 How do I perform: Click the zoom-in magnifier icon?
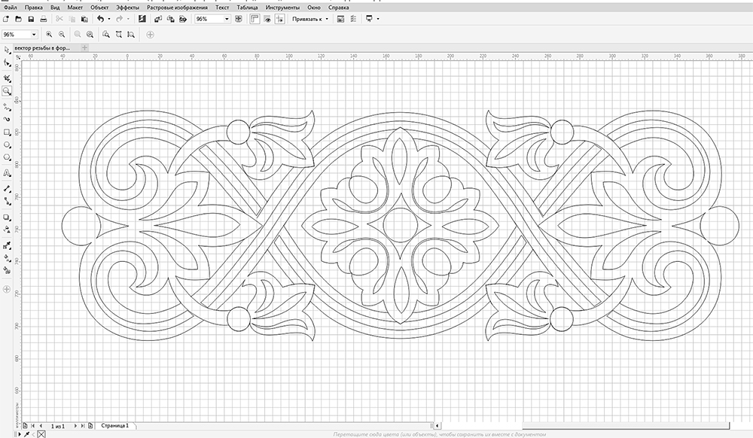coord(50,35)
